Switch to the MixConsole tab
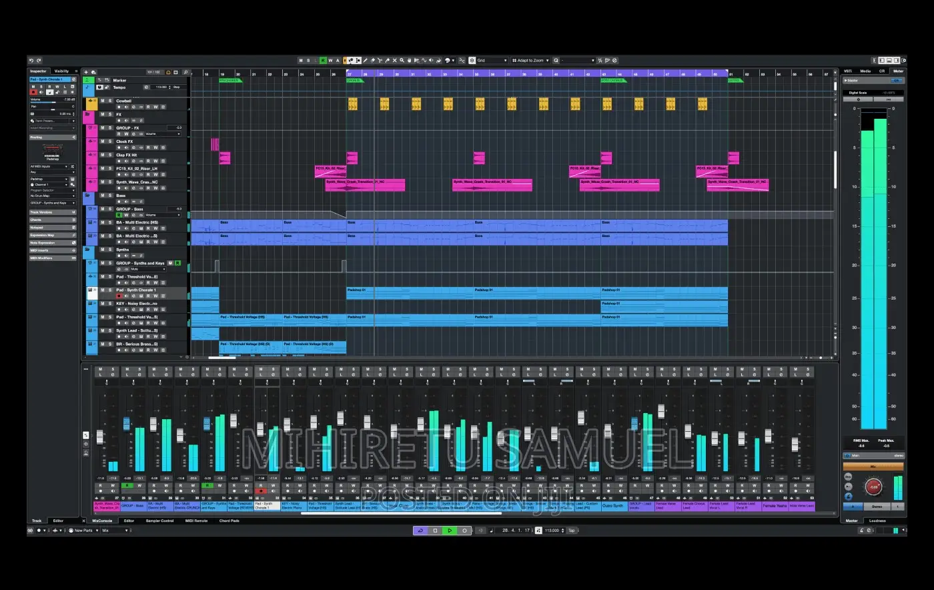The height and width of the screenshot is (590, 934). [x=101, y=521]
